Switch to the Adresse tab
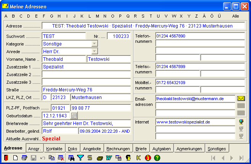This screenshot has height=164, width=251. 13,148
